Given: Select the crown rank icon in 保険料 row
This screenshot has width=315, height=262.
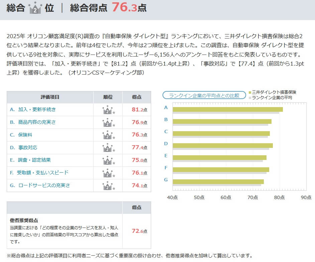Looking at the screenshot, I should click(108, 135).
